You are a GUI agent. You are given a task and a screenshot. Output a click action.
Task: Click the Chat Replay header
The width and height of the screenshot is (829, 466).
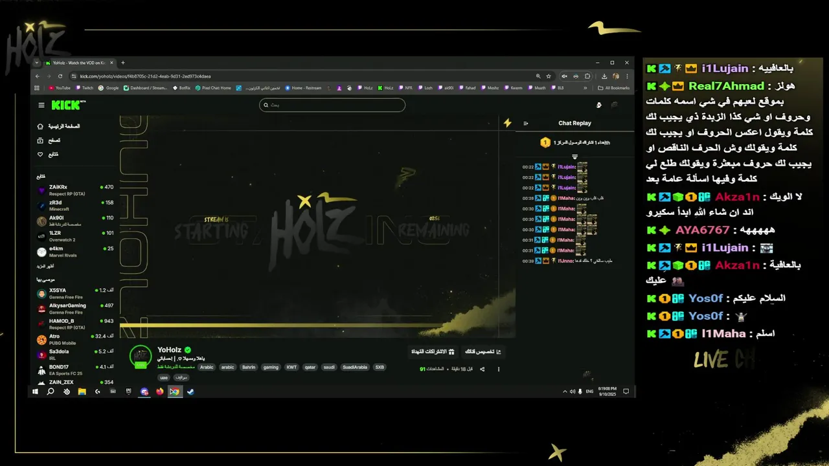click(x=574, y=123)
